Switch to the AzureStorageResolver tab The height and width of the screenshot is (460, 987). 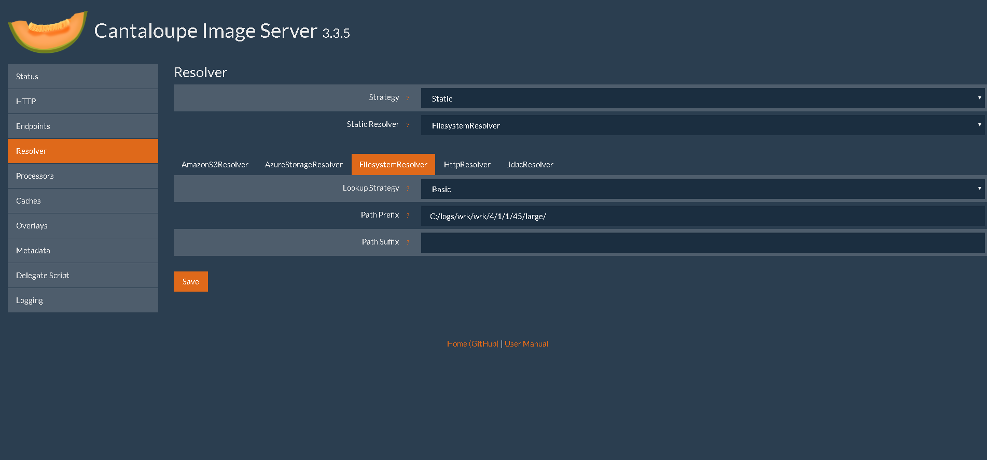304,165
